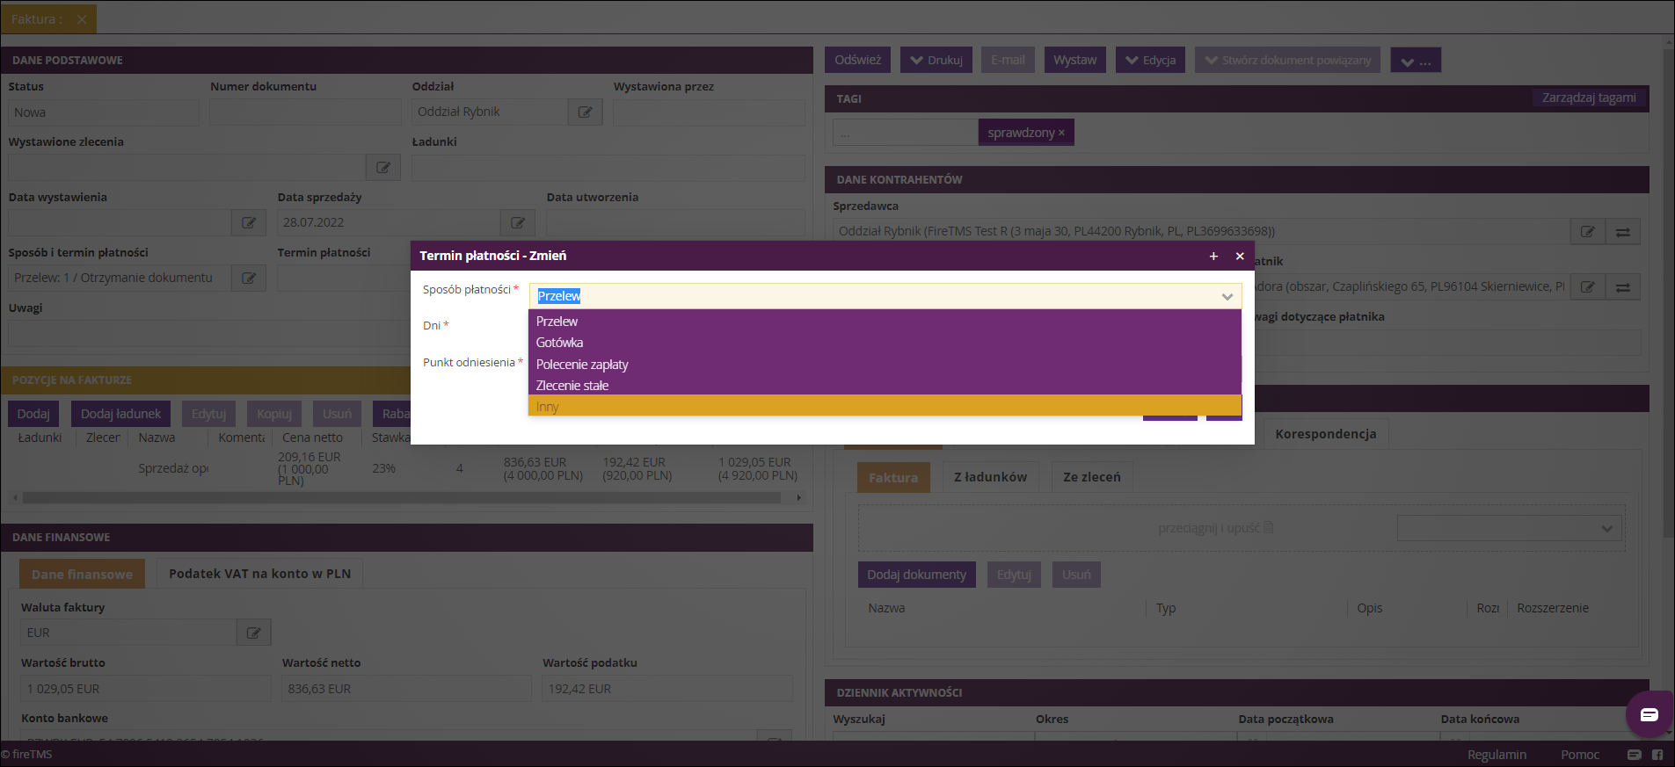
Task: Open Podatek VAT na konto w PLN tab
Action: pyautogui.click(x=259, y=574)
